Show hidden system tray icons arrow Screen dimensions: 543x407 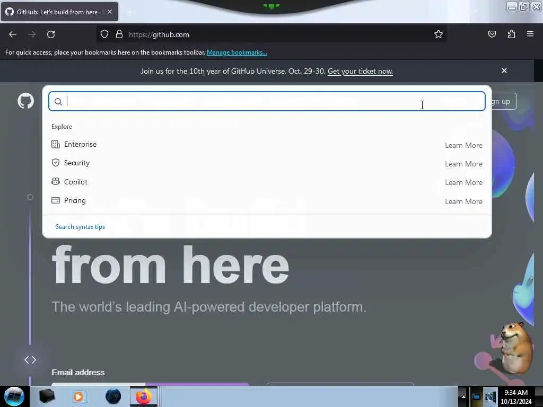(x=463, y=397)
